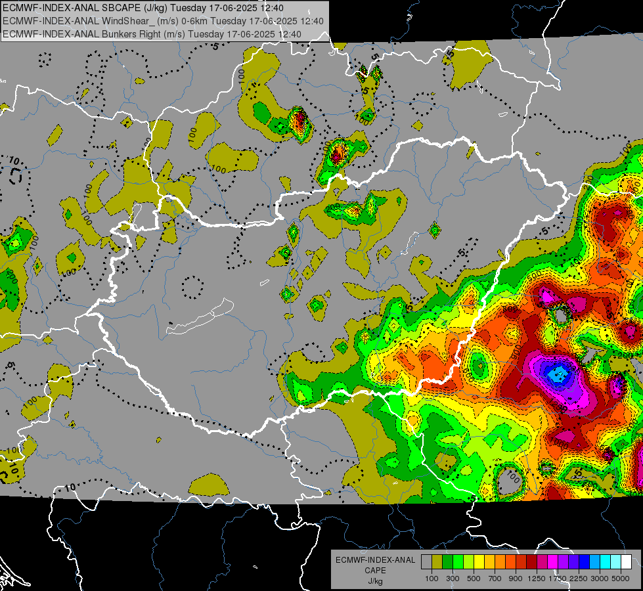Click the legend scale value 900

pos(516,579)
